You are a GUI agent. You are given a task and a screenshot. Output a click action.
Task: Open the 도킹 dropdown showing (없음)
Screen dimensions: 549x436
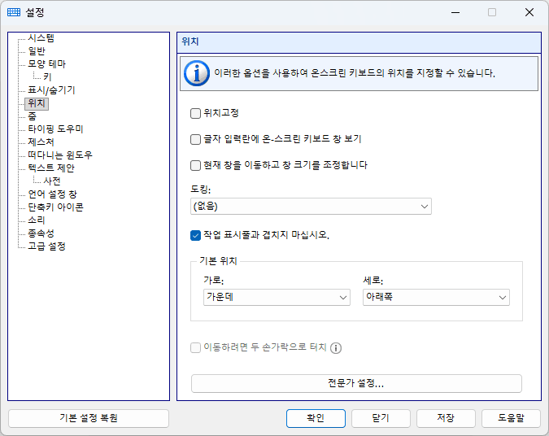tap(311, 207)
